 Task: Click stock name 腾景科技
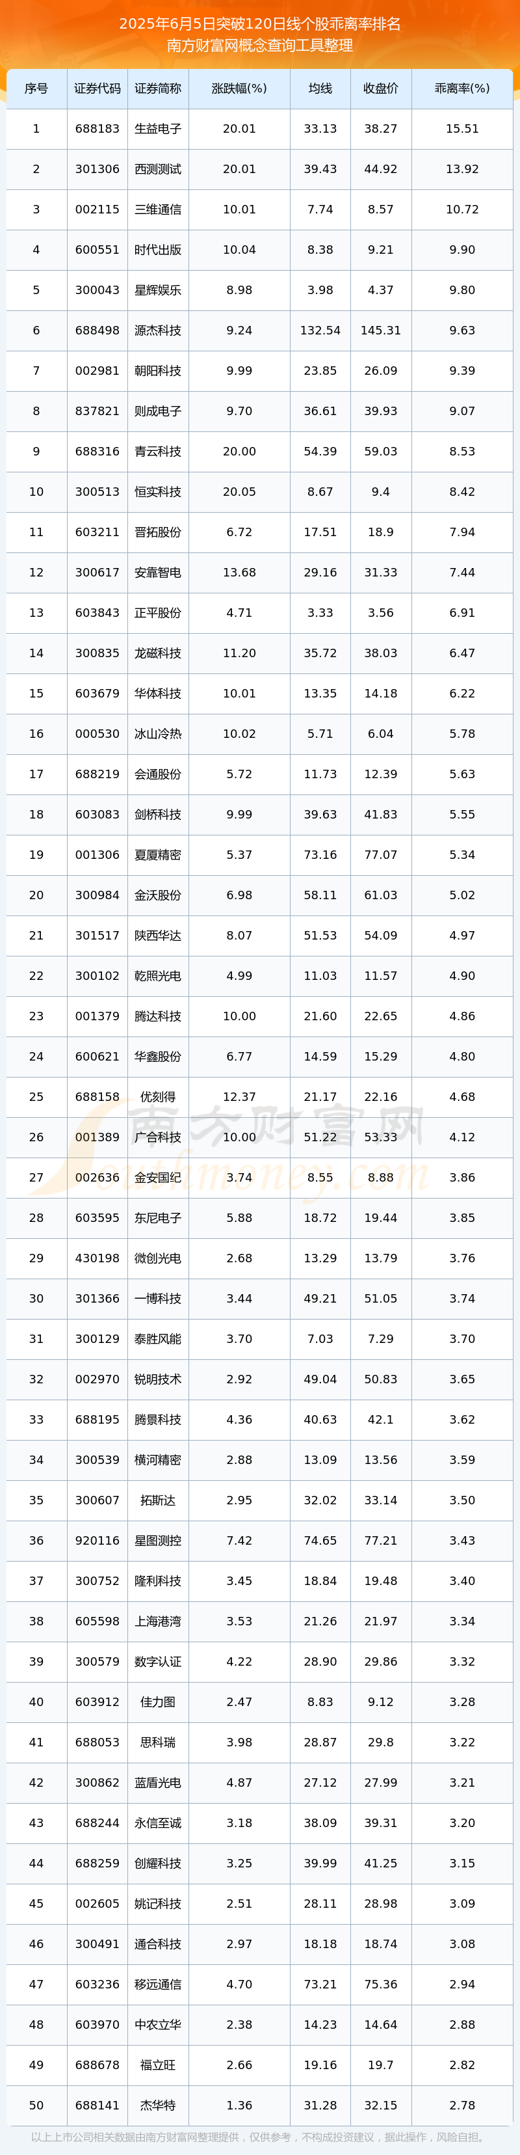pos(158,1420)
